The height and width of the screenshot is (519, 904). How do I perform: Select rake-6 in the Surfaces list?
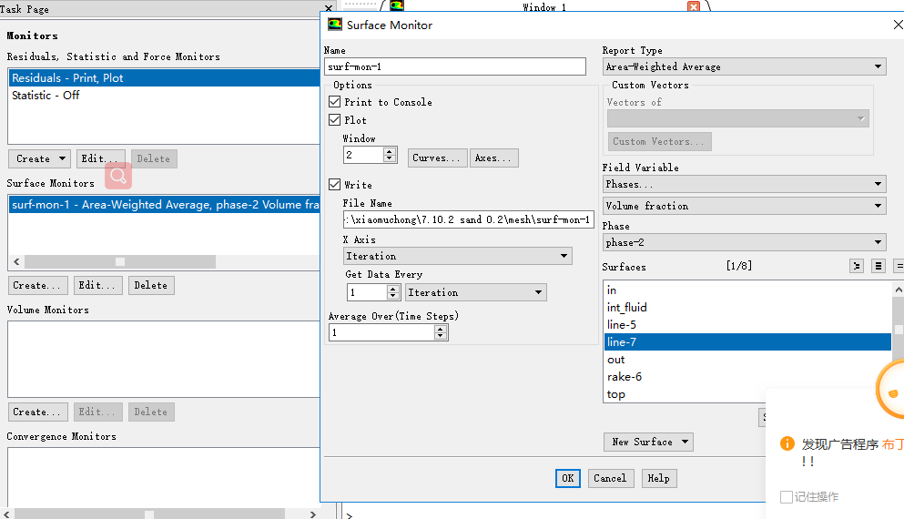click(625, 377)
